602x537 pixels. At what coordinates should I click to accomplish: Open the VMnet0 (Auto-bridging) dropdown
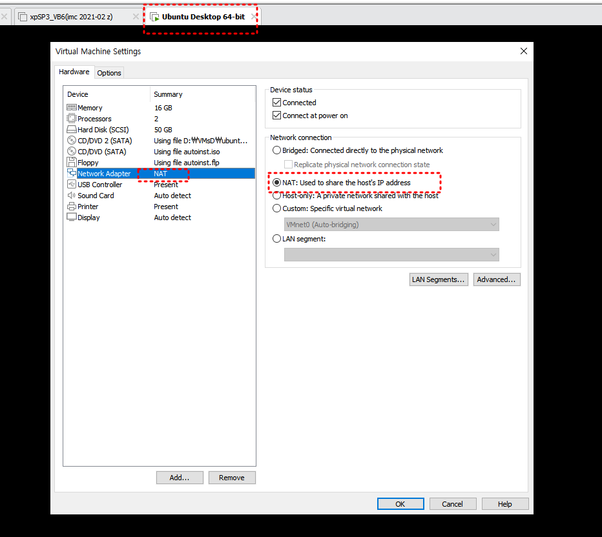click(391, 225)
